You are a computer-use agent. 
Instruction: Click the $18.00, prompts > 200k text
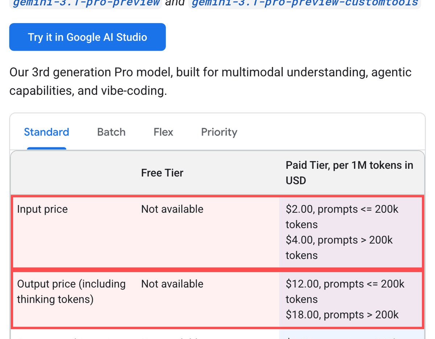342,314
